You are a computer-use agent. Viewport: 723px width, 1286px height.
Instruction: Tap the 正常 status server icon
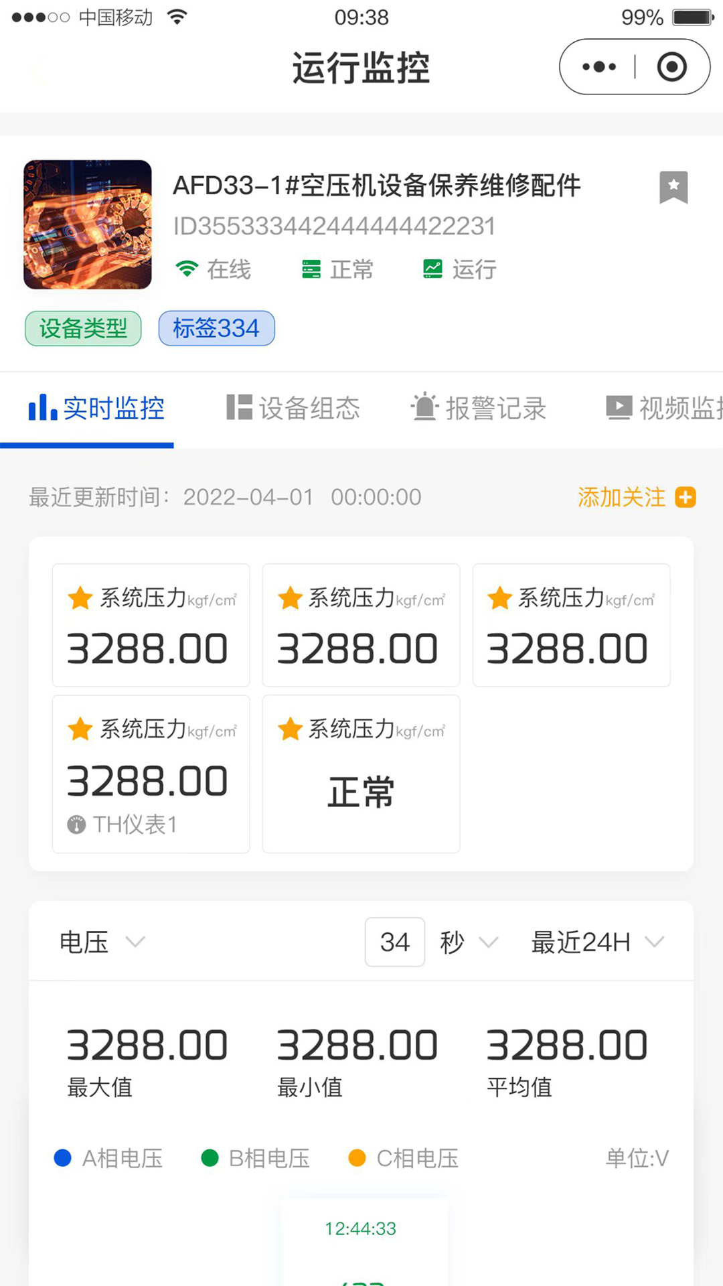[311, 269]
